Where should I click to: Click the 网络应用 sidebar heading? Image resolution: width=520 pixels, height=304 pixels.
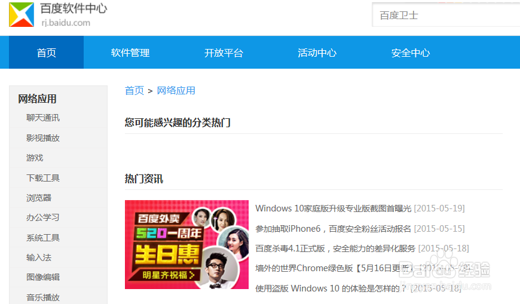point(37,99)
